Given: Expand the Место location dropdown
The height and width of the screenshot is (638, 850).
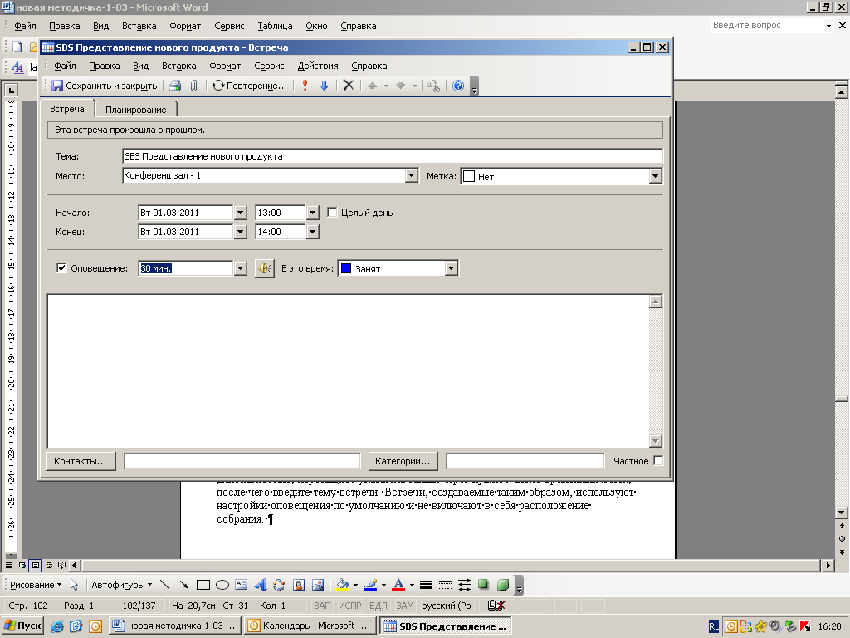Looking at the screenshot, I should (412, 175).
